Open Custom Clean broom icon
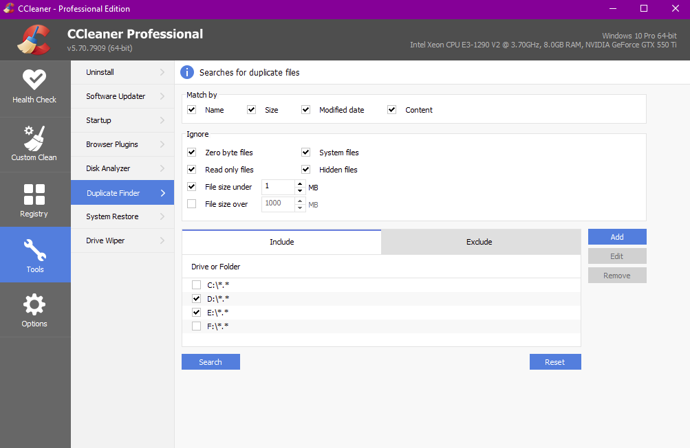The height and width of the screenshot is (448, 690). click(34, 138)
